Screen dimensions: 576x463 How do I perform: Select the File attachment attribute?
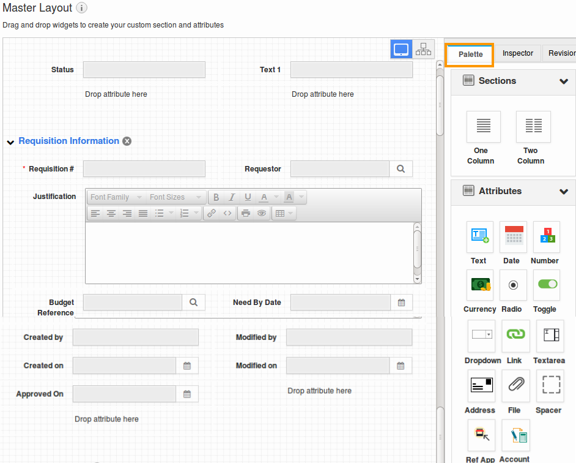[515, 385]
